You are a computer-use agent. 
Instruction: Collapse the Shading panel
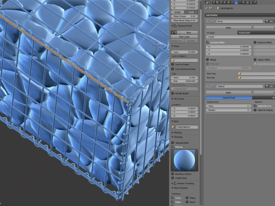tap(172, 137)
